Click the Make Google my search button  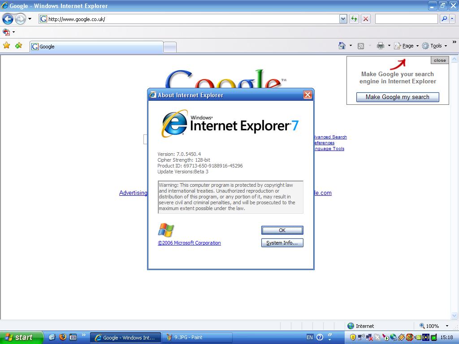tap(398, 97)
